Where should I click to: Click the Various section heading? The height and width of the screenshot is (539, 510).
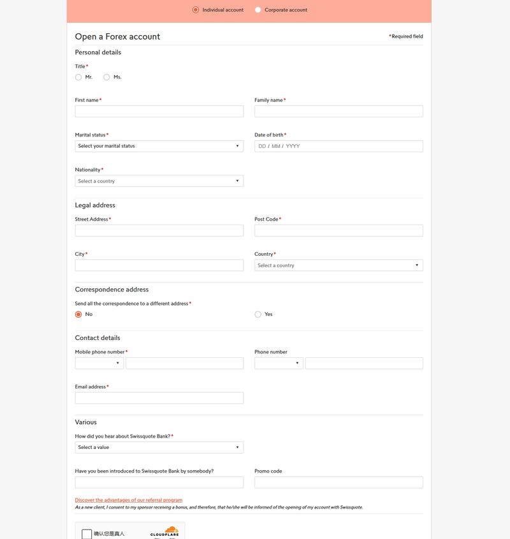point(85,422)
